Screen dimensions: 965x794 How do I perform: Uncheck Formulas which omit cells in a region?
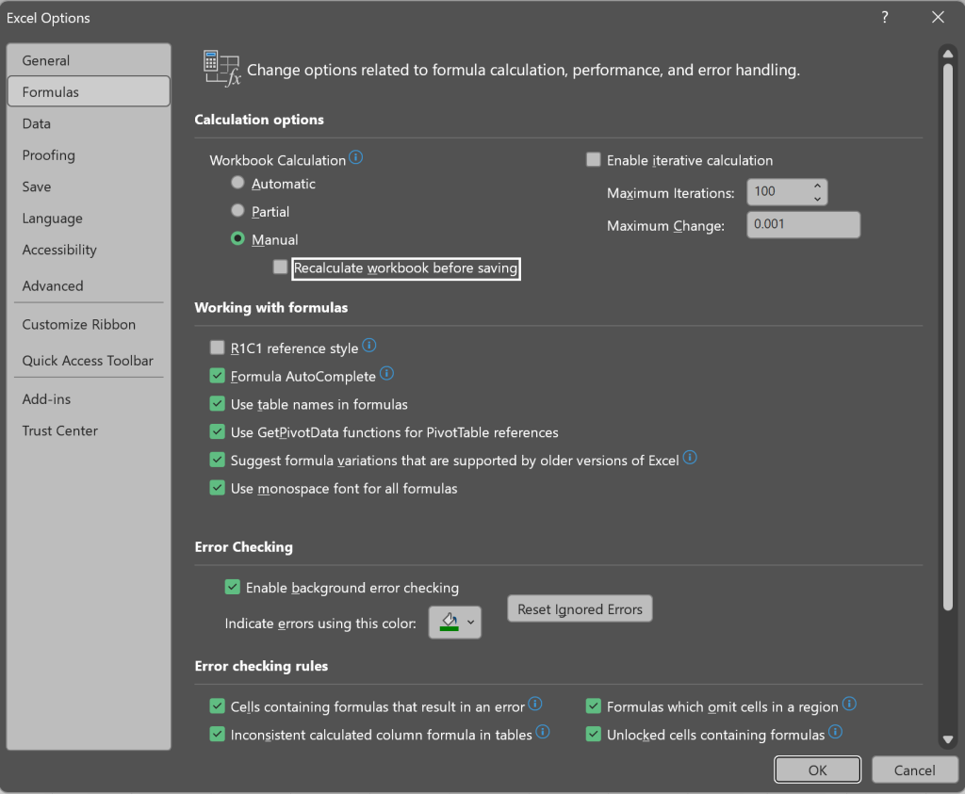[594, 706]
